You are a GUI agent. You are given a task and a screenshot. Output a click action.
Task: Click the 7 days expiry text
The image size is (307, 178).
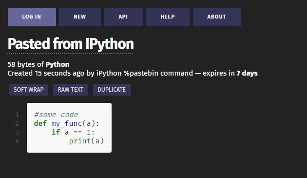coord(247,73)
